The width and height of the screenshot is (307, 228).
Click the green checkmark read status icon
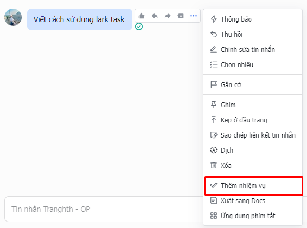click(139, 27)
